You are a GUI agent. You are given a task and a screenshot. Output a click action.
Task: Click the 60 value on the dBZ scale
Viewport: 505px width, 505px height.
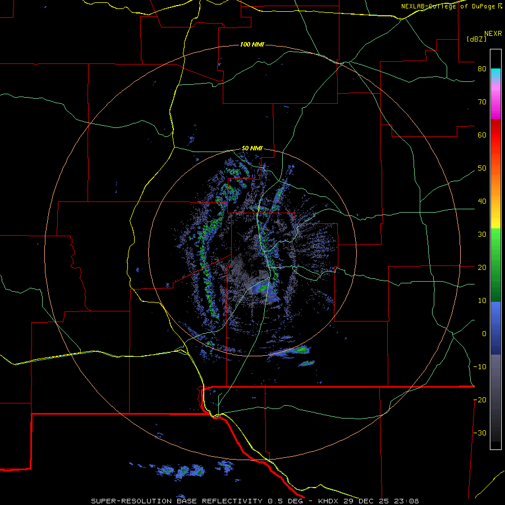[482, 135]
